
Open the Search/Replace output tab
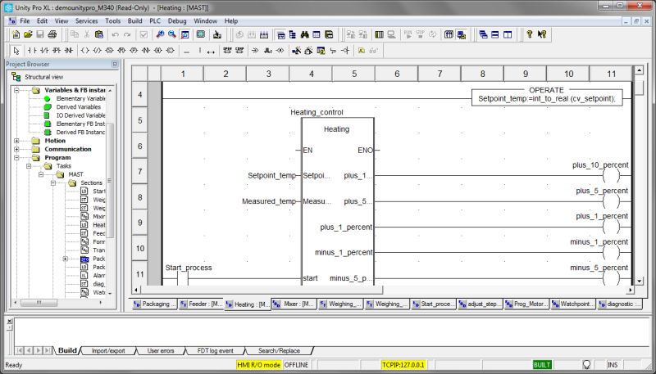coord(279,350)
